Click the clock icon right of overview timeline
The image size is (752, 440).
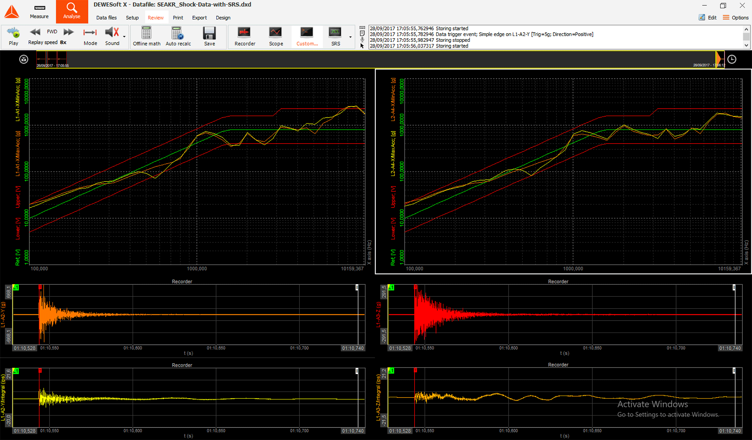[732, 59]
